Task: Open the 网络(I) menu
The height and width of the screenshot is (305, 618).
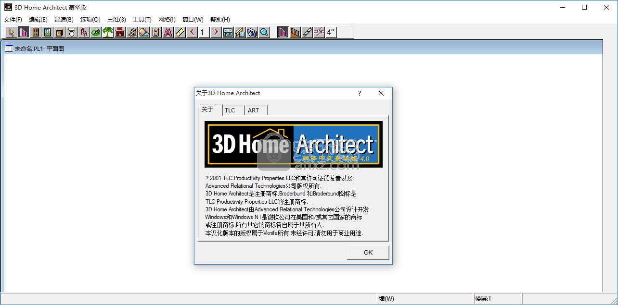Action: coord(167,20)
